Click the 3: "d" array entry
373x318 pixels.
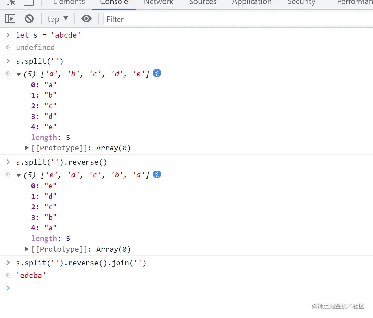click(44, 116)
